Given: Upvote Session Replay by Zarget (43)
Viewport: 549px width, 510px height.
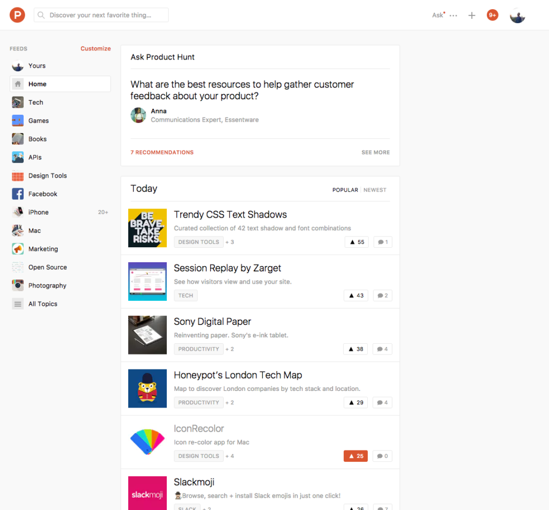Looking at the screenshot, I should (356, 295).
